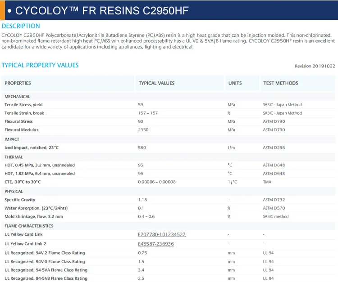Select the MECHANICAL section row
Viewport: 338px width, 282px height.
coord(18,97)
